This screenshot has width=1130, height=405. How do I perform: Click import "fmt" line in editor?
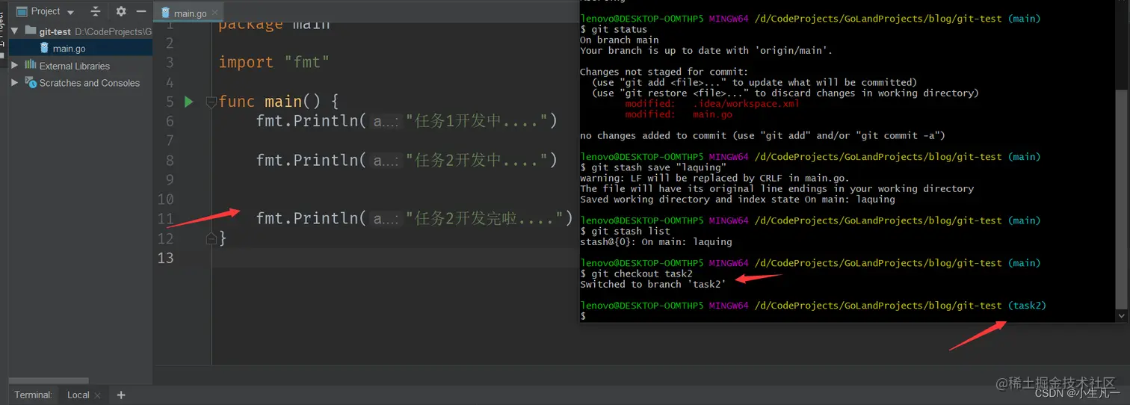274,63
